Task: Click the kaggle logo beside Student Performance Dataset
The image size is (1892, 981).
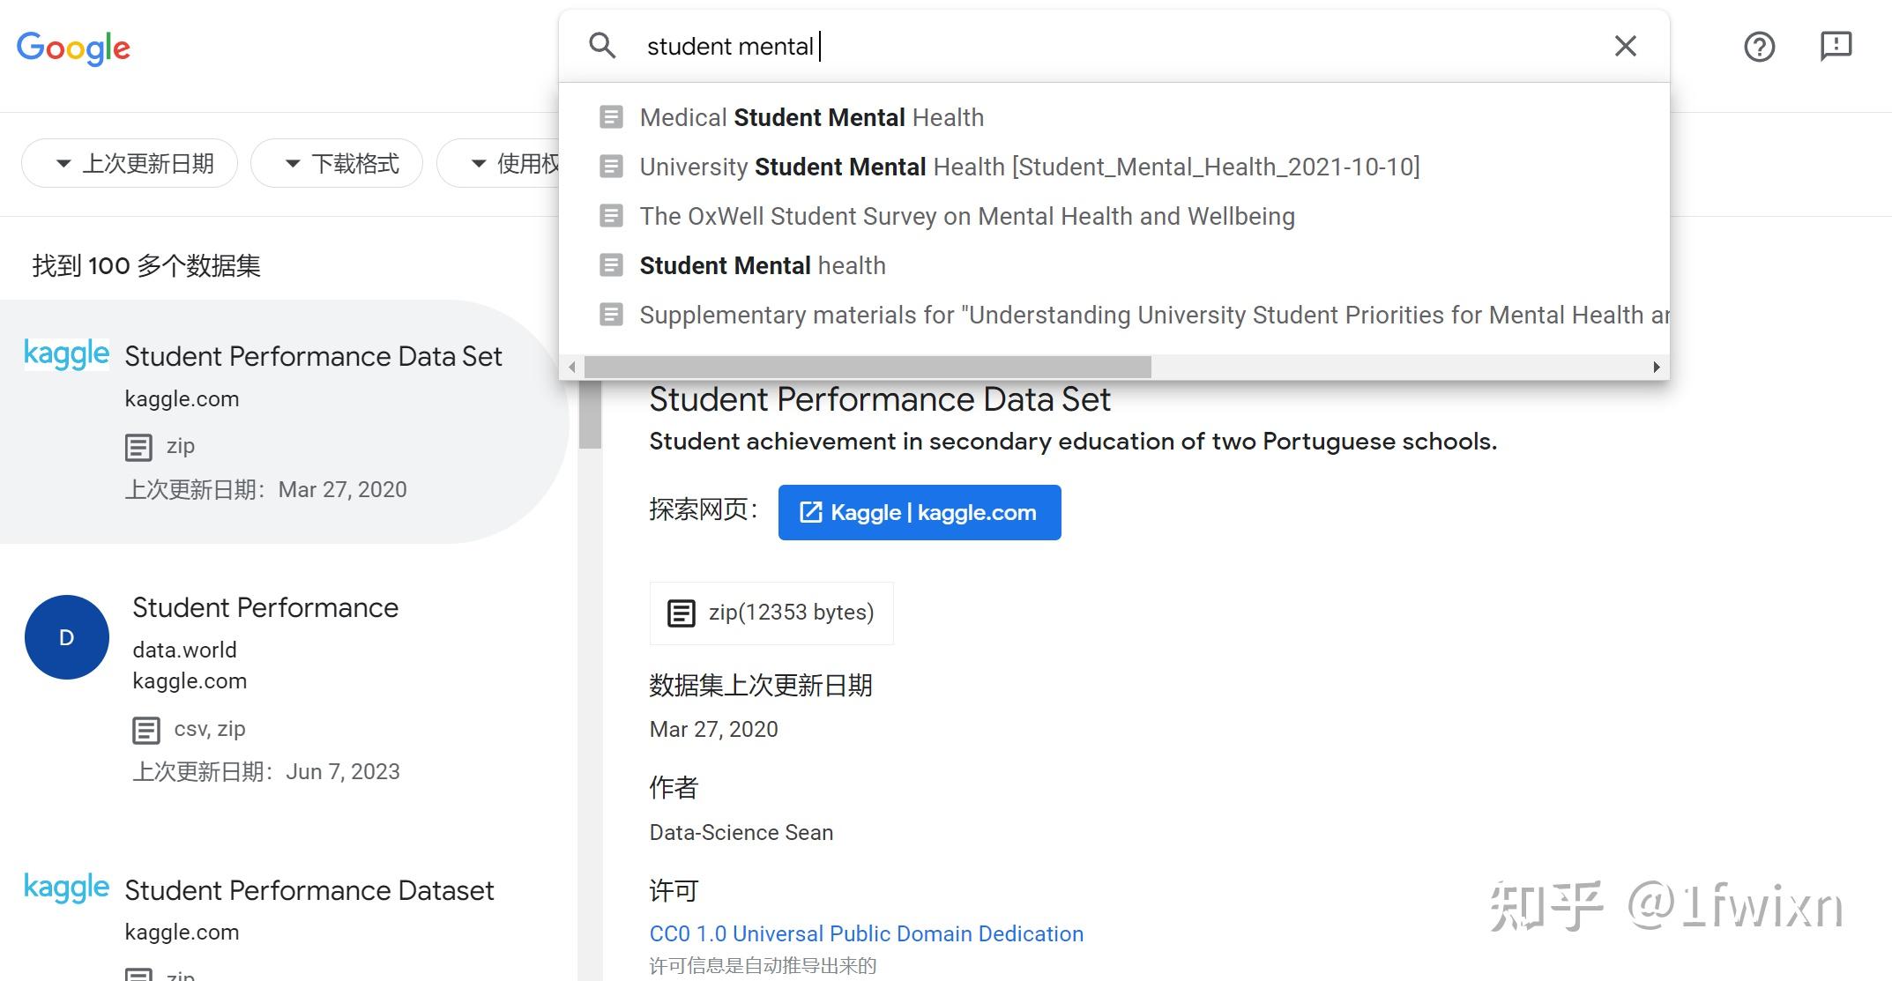Action: pos(66,888)
